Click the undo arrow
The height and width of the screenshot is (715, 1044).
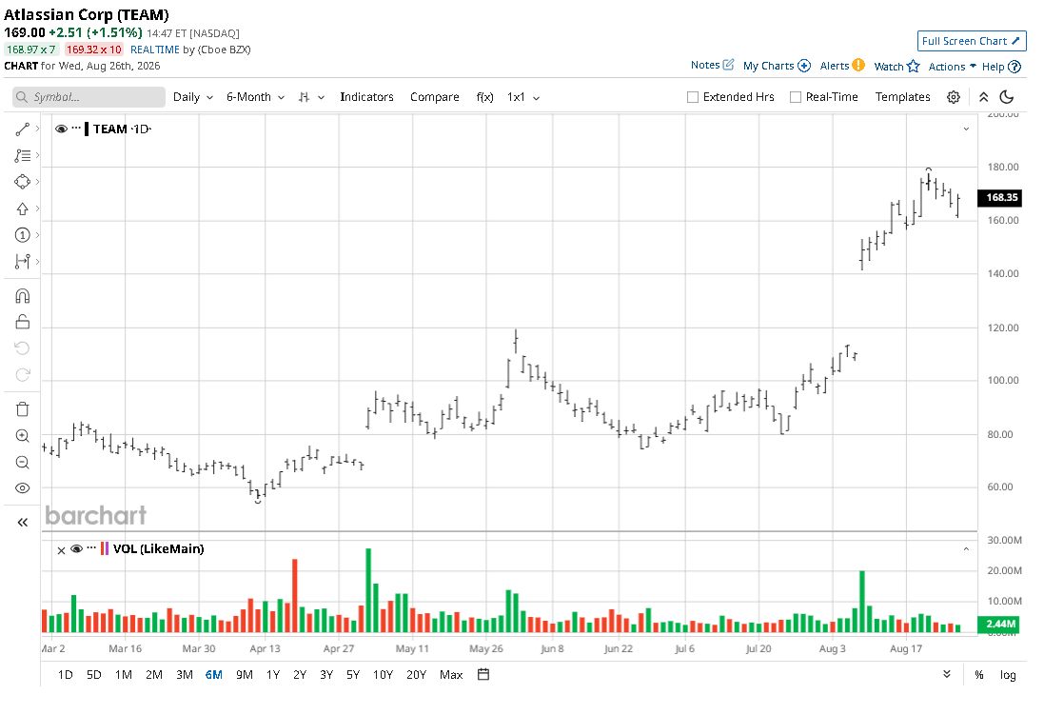pos(22,348)
